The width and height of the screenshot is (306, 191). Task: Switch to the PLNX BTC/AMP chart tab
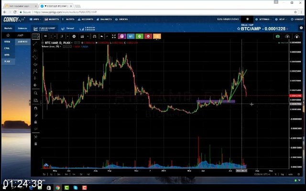[x=44, y=29]
